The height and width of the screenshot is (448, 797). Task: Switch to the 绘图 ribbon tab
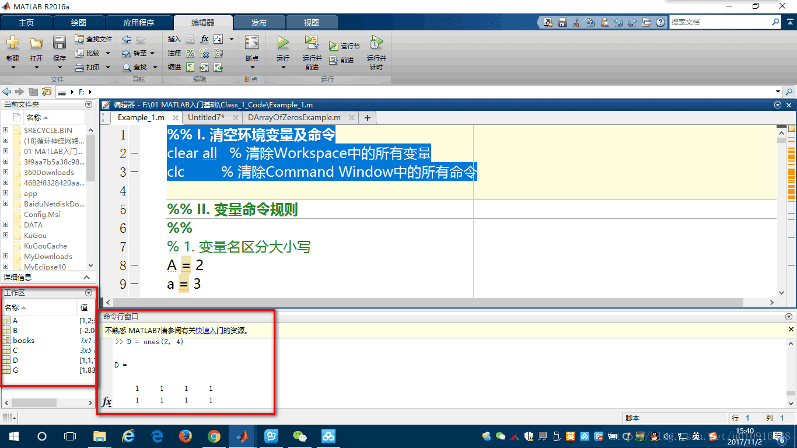[79, 23]
